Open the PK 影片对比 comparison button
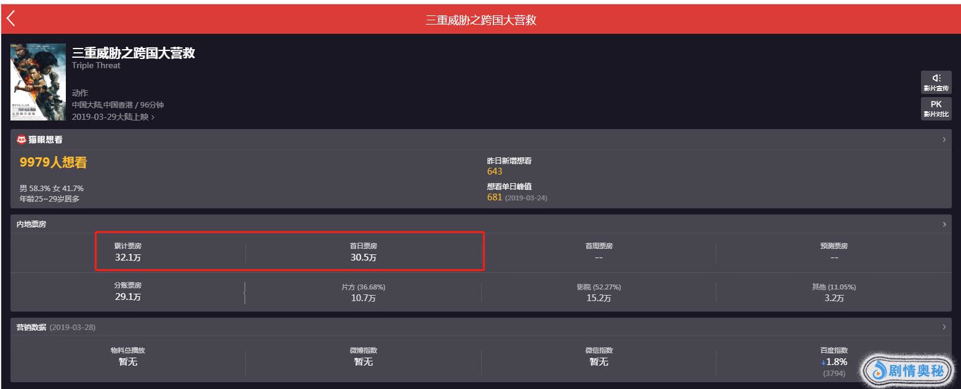This screenshot has width=961, height=389. [x=936, y=108]
